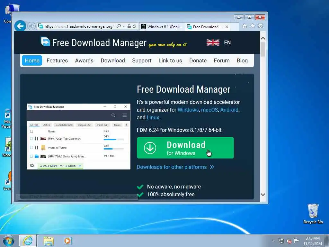Click the UK flag language icon
The height and width of the screenshot is (247, 329).
coord(213,42)
